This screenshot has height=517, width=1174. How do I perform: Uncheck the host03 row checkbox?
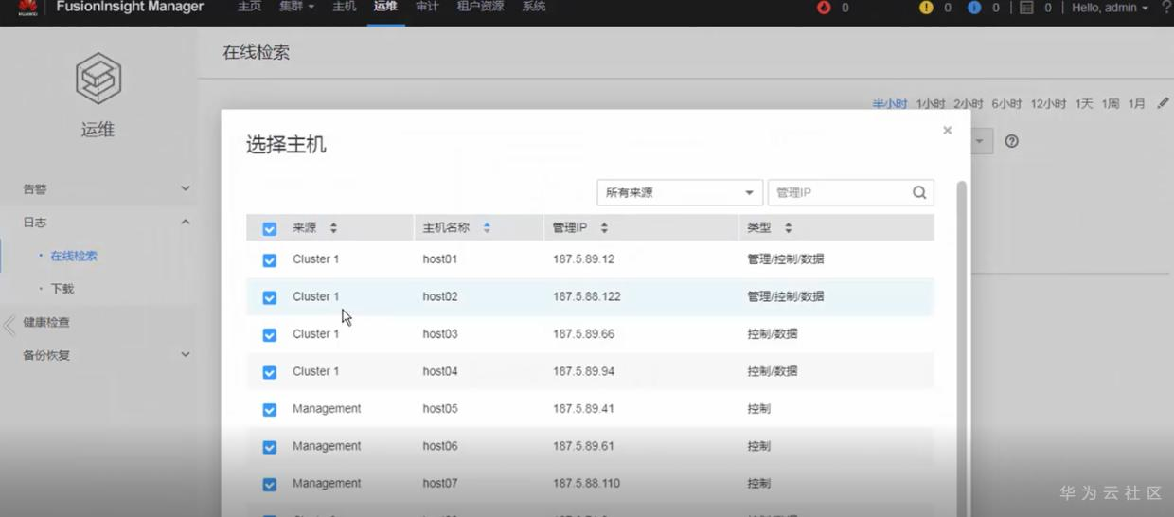[270, 335]
